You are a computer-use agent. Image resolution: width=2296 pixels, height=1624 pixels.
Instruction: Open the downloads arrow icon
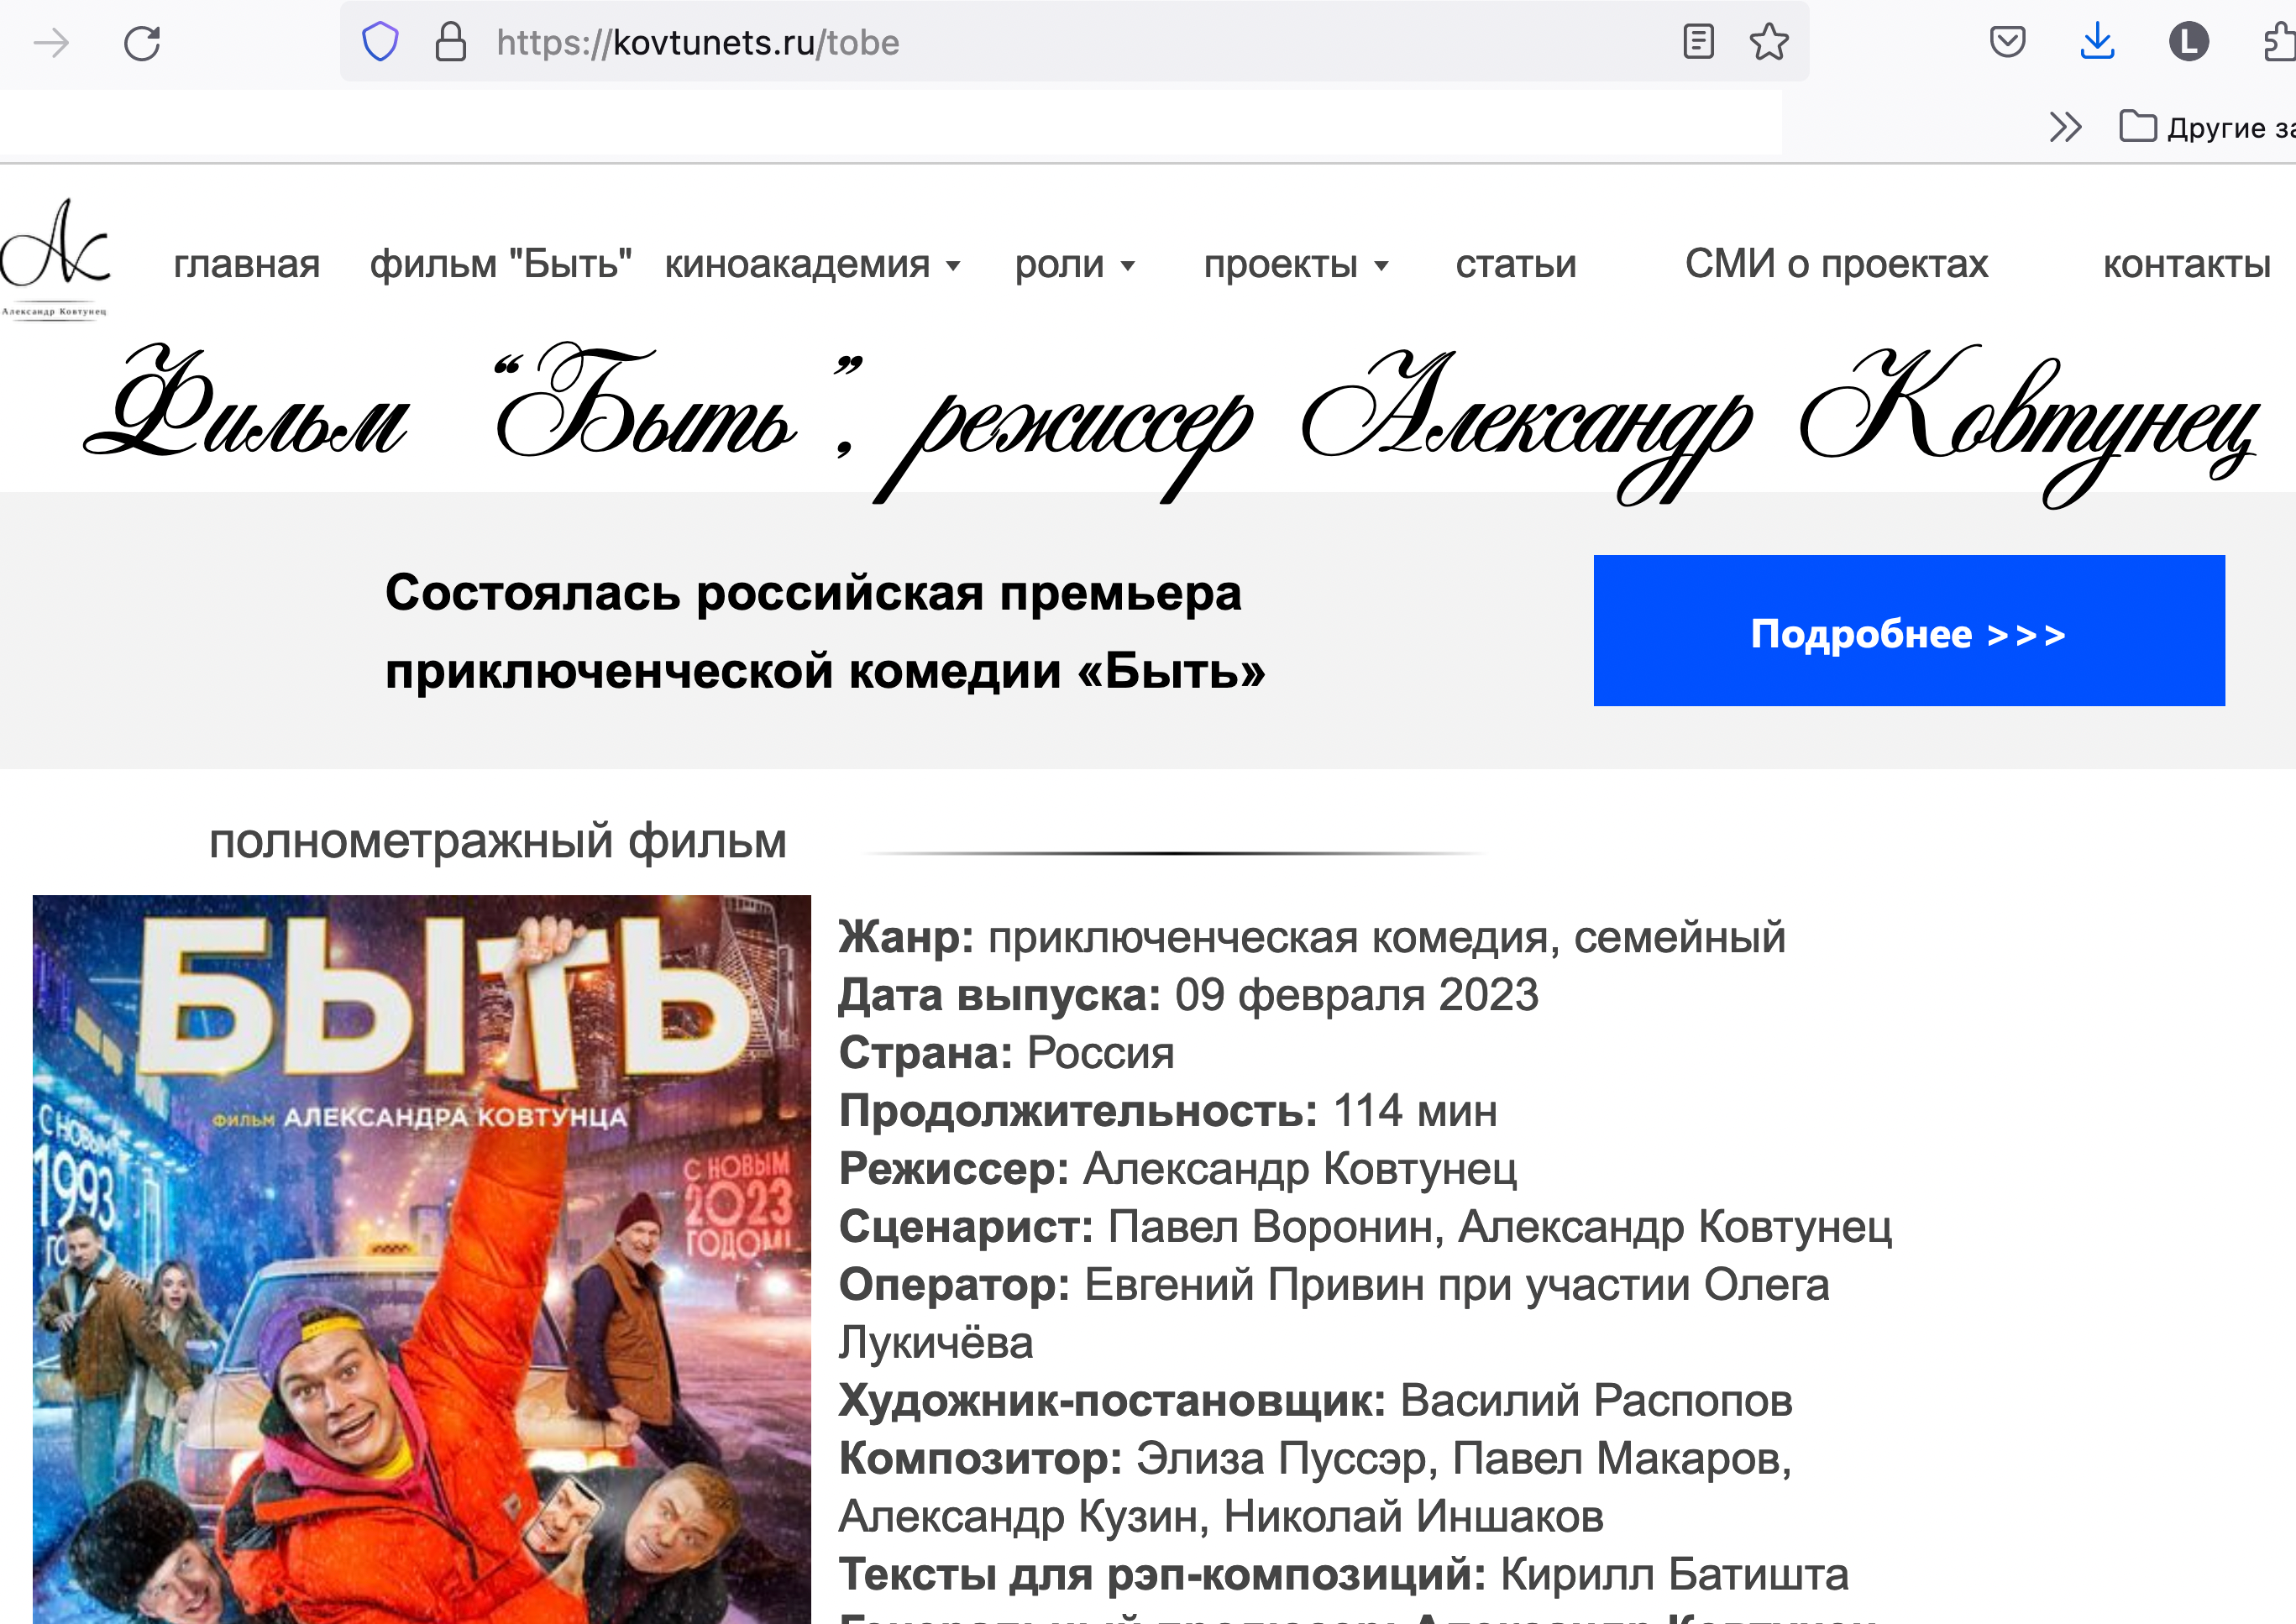click(x=2097, y=42)
